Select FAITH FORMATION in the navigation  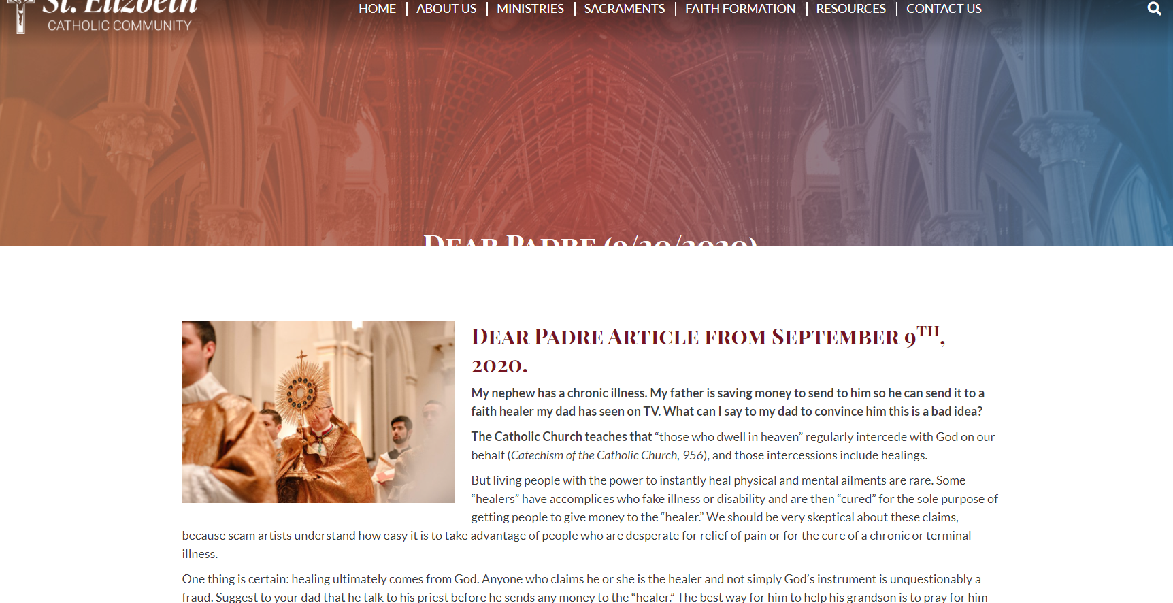[740, 9]
